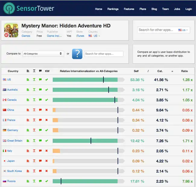Open the Plans page
The width and height of the screenshot is (196, 187).
pos(143,9)
